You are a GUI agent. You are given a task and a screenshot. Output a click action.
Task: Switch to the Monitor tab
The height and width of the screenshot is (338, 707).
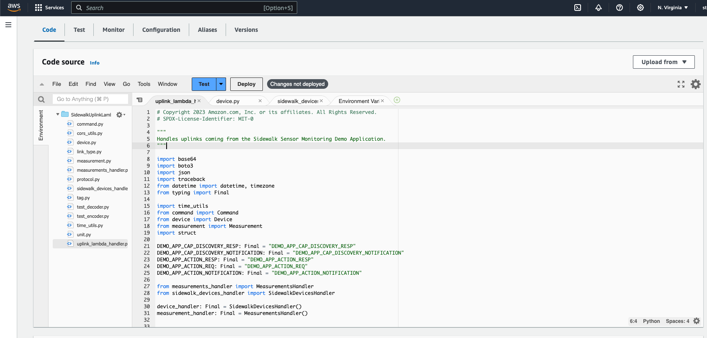pos(113,30)
